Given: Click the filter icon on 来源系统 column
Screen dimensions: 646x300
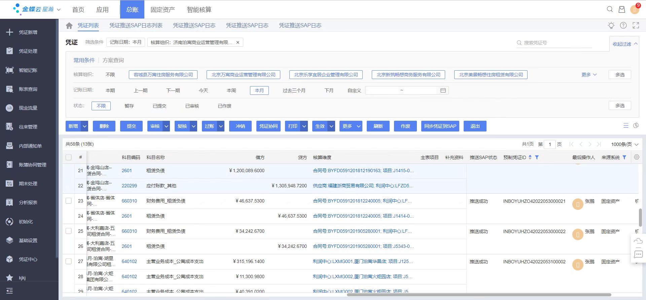Looking at the screenshot, I should 624,157.
